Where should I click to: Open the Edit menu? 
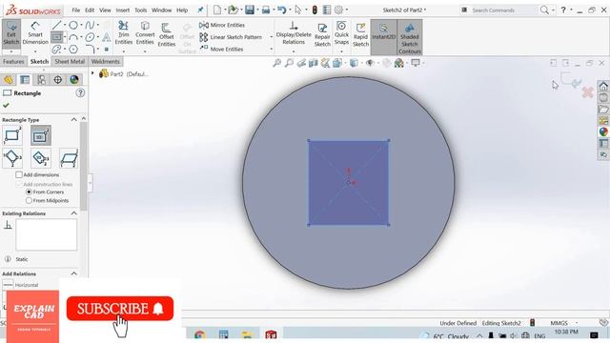(90, 10)
